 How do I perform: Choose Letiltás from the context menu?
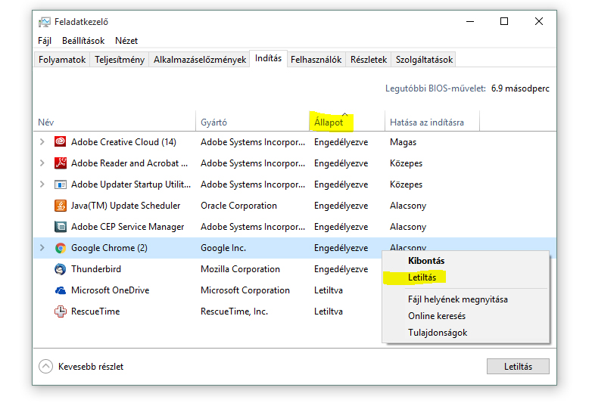pos(422,277)
